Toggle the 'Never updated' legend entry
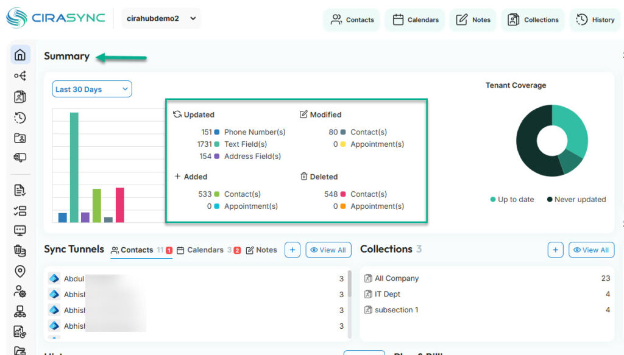 click(575, 199)
